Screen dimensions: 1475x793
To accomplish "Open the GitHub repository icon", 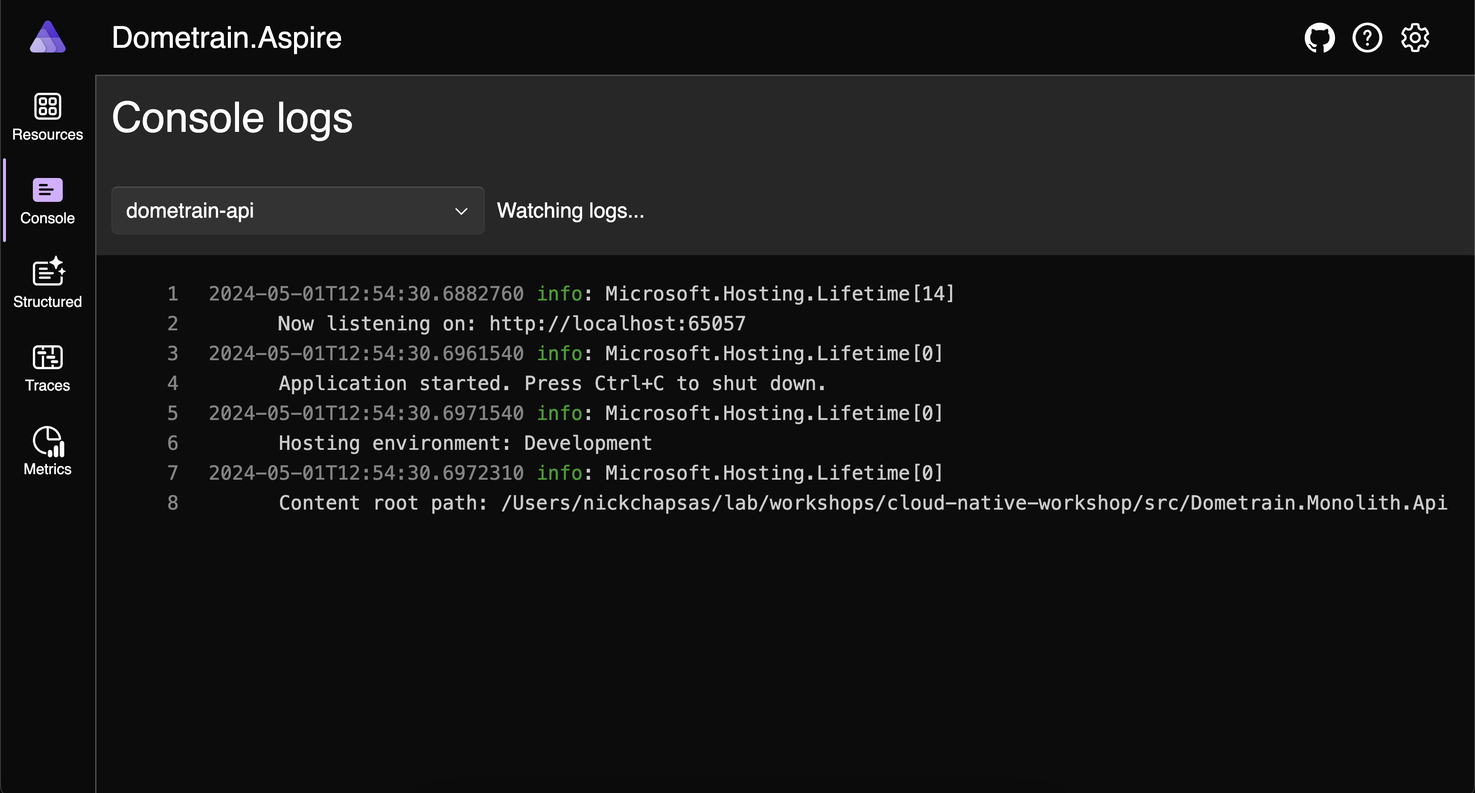I will coord(1319,38).
